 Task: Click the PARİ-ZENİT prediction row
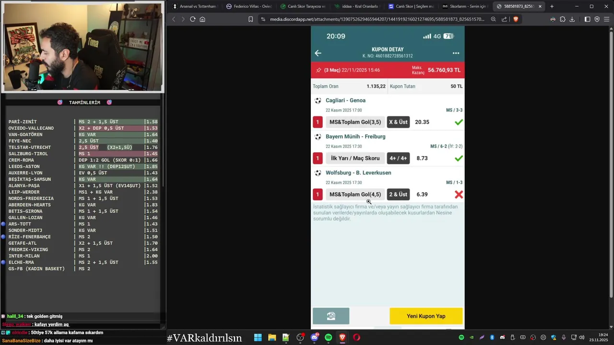tap(83, 122)
